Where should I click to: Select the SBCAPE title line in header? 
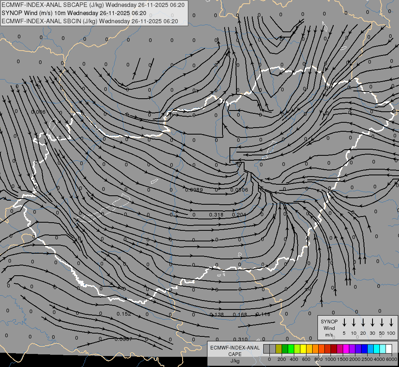pos(93,5)
